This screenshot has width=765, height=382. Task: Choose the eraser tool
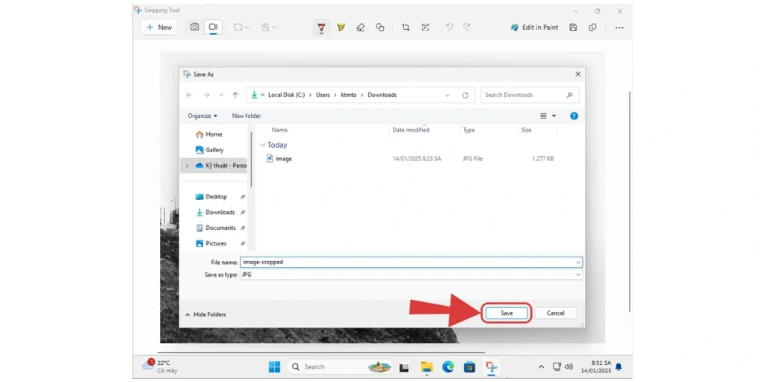pos(360,28)
